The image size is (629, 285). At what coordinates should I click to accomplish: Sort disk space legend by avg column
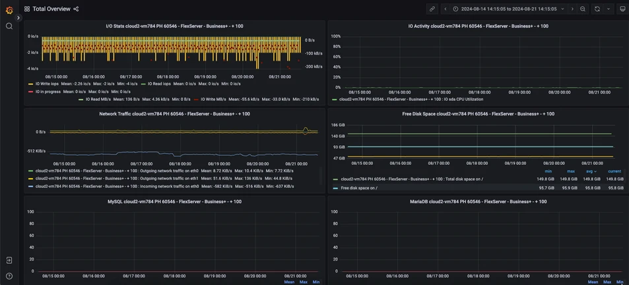(x=591, y=172)
